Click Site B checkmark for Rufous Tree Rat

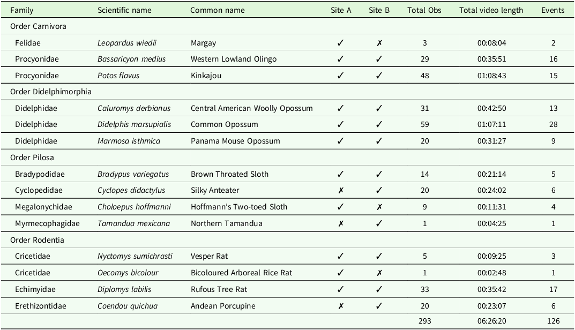click(x=379, y=289)
